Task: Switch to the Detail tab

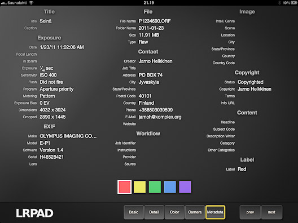Action: 154,212
